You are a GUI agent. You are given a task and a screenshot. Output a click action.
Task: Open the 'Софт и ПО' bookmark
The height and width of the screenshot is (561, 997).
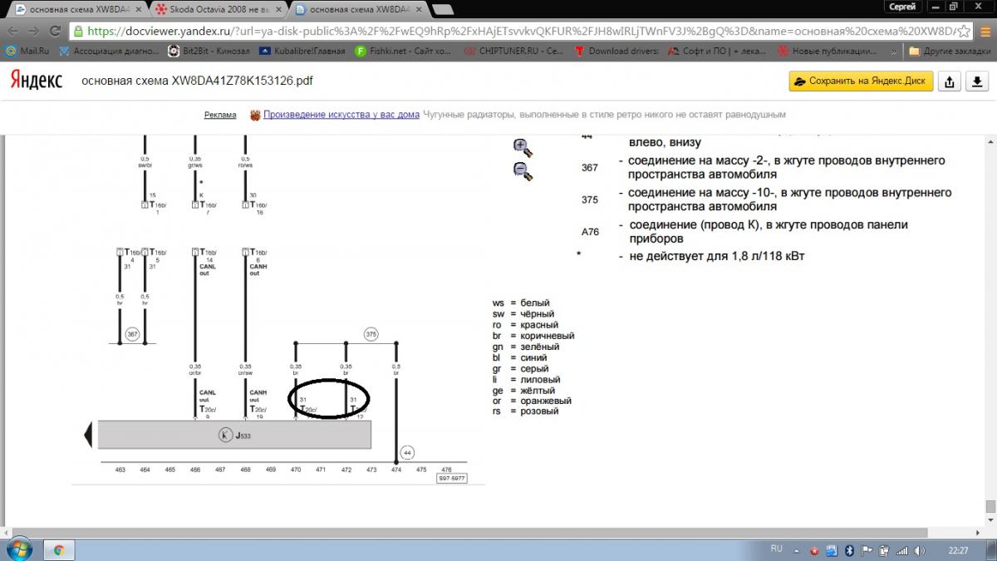click(x=716, y=51)
